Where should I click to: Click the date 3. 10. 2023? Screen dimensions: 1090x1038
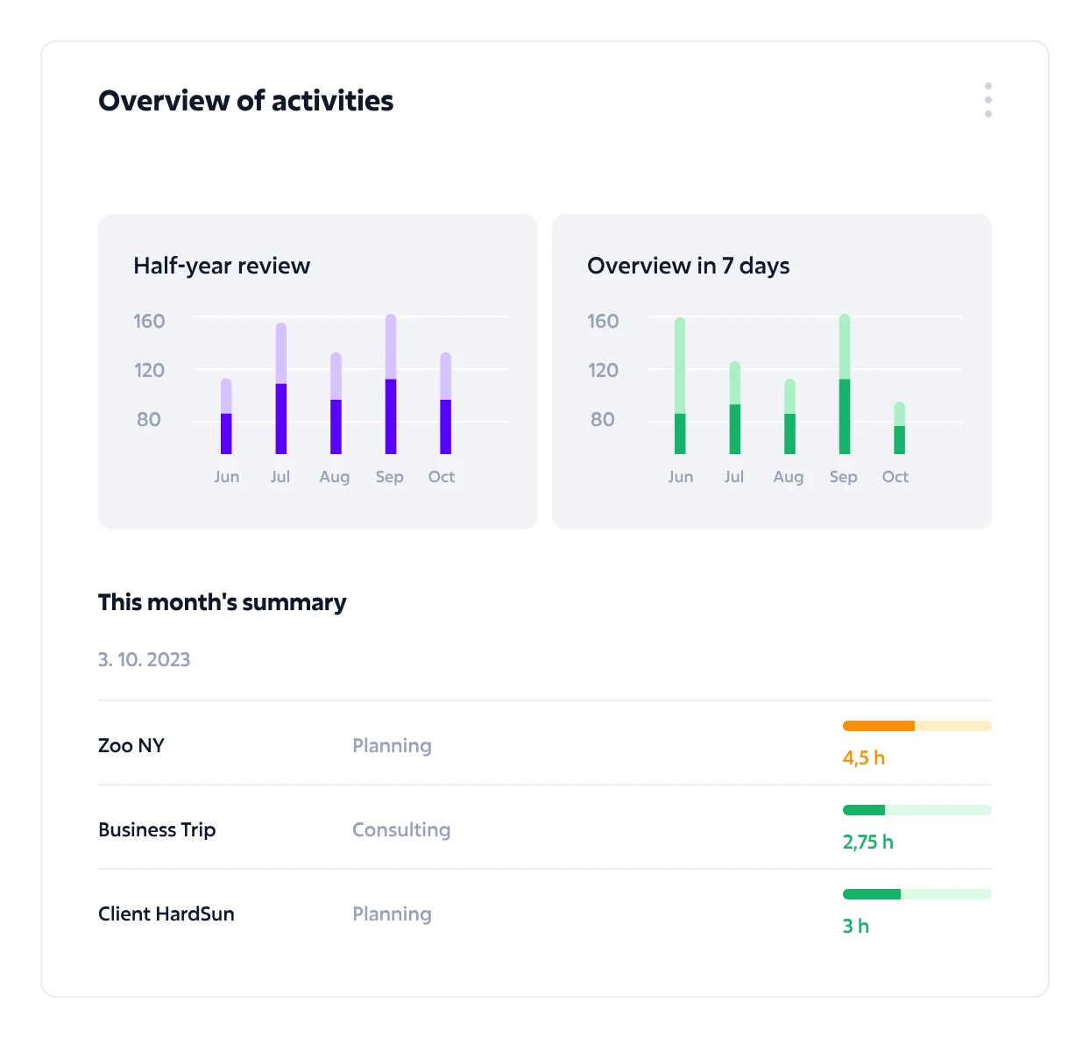144,659
